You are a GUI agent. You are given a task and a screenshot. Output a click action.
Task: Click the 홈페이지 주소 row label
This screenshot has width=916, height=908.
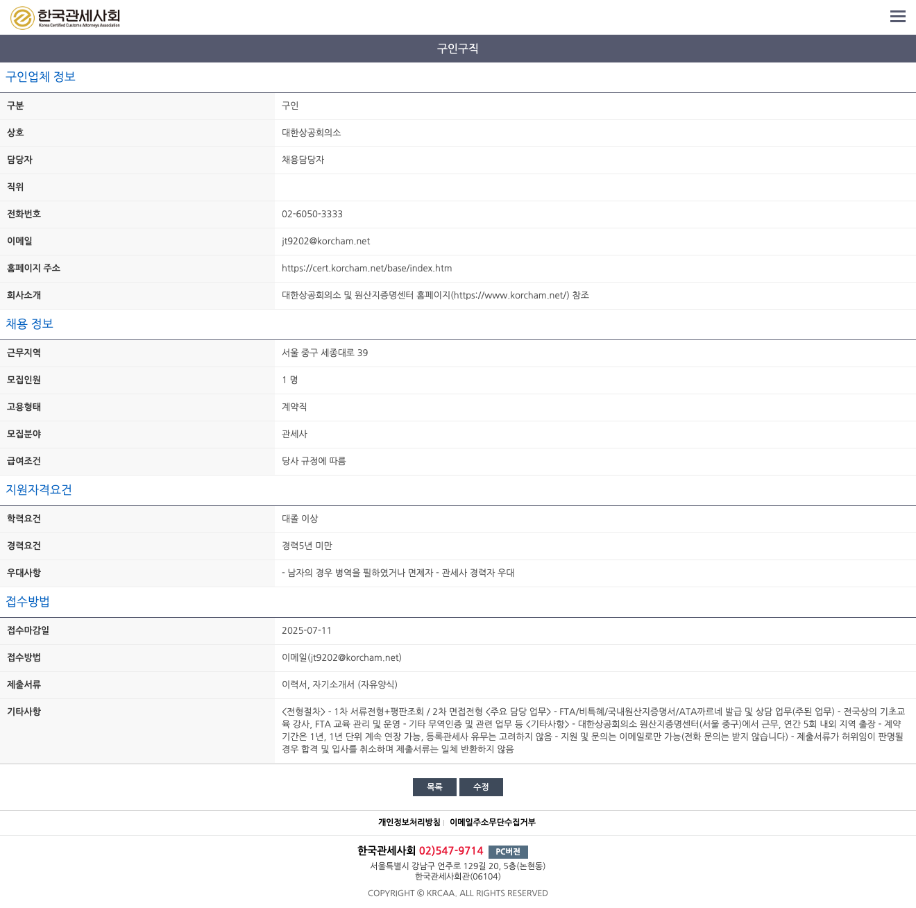click(33, 268)
